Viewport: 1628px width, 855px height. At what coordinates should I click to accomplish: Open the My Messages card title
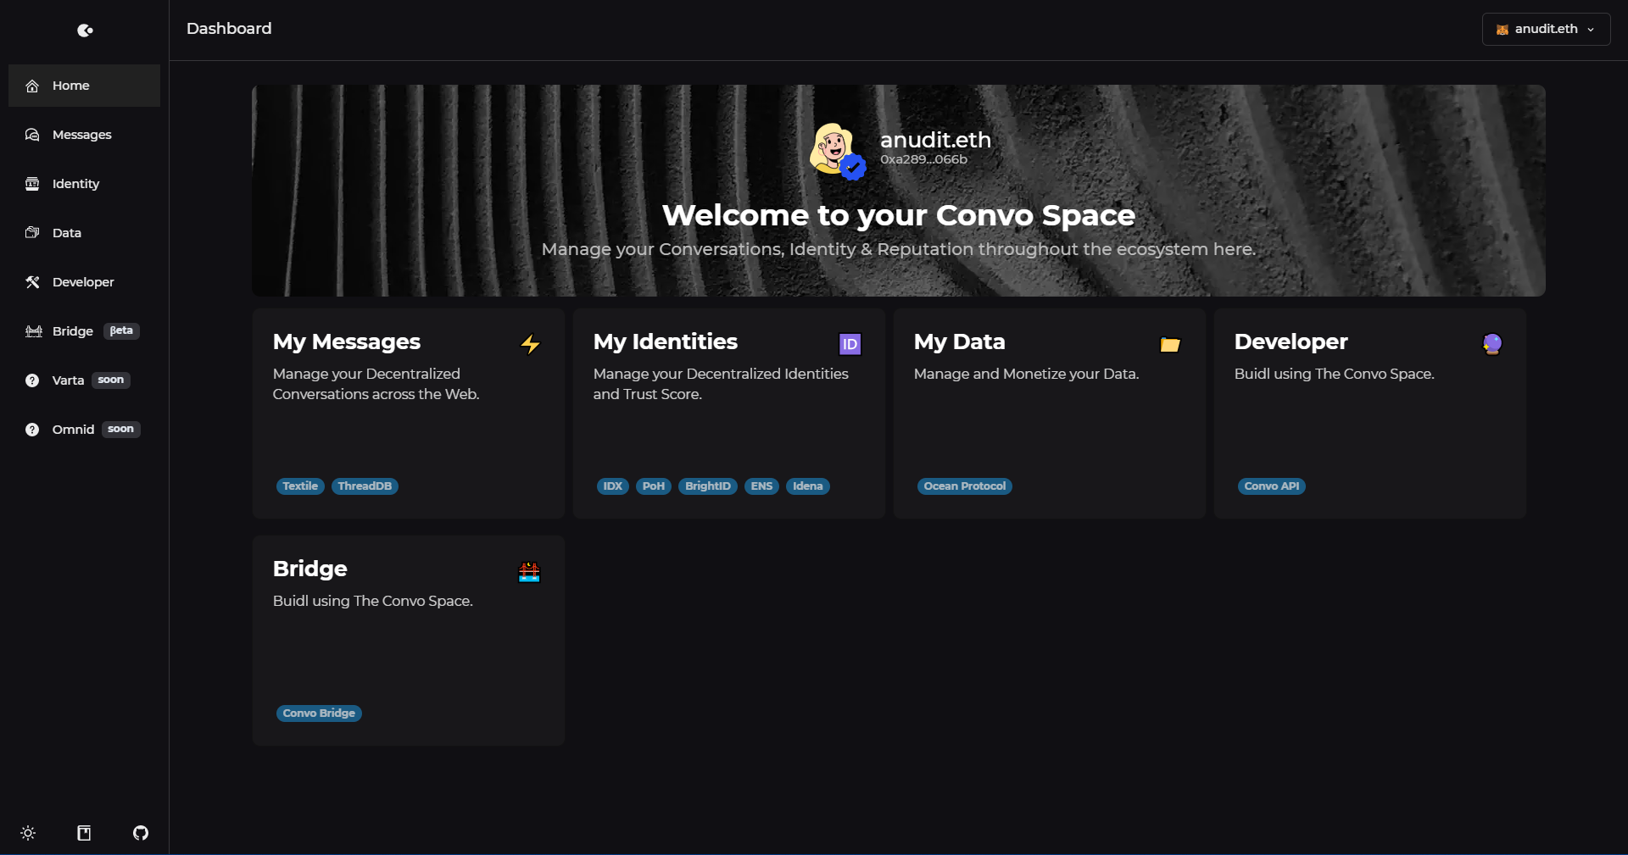coord(346,342)
